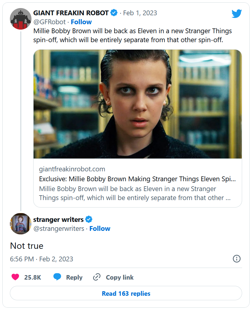This screenshot has width=252, height=311.
Task: Open stranger writers profile avatar
Action: click(x=21, y=223)
